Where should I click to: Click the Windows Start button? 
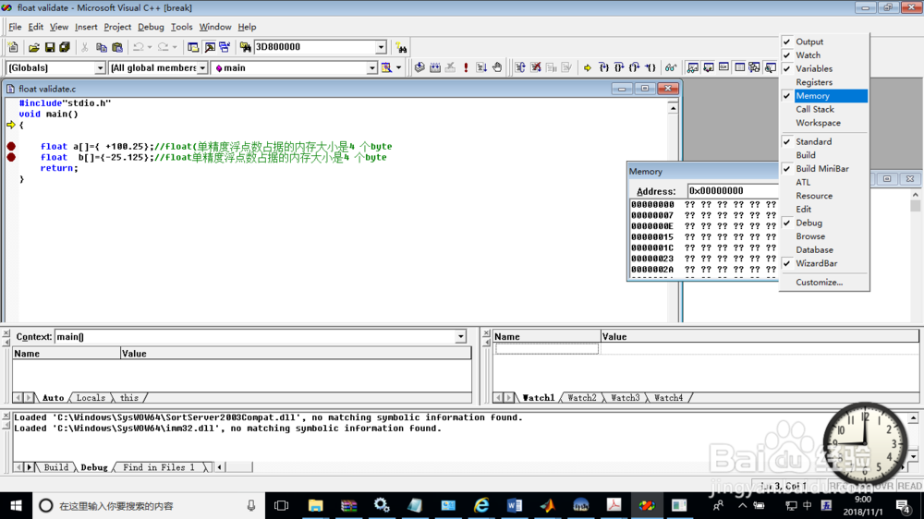point(16,505)
